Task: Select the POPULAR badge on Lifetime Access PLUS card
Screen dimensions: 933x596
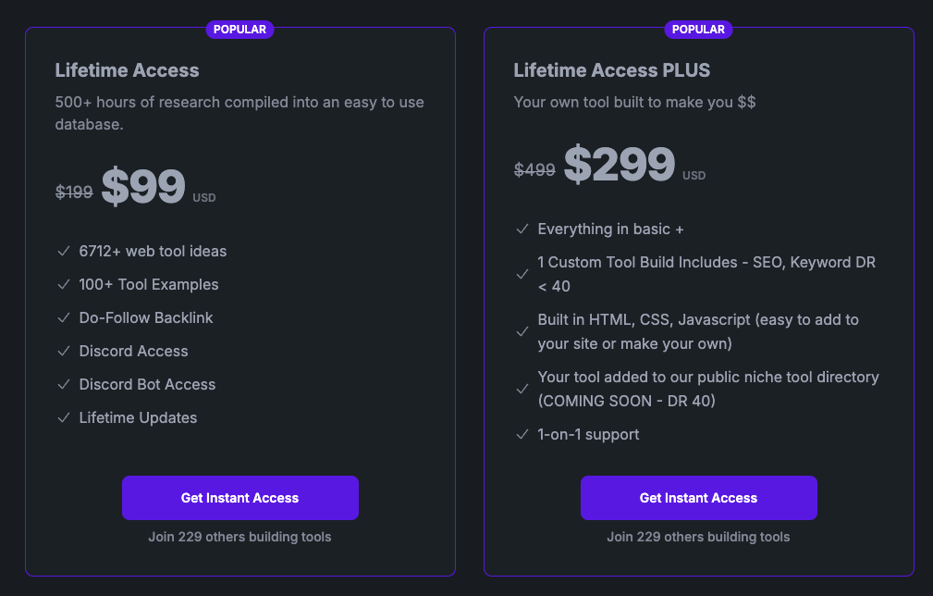Action: coord(698,29)
